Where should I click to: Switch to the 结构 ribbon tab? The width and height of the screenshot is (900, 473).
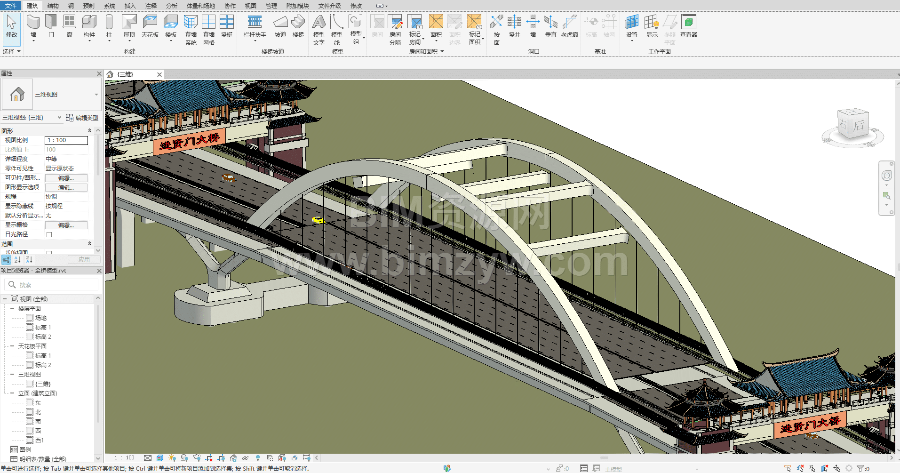53,6
